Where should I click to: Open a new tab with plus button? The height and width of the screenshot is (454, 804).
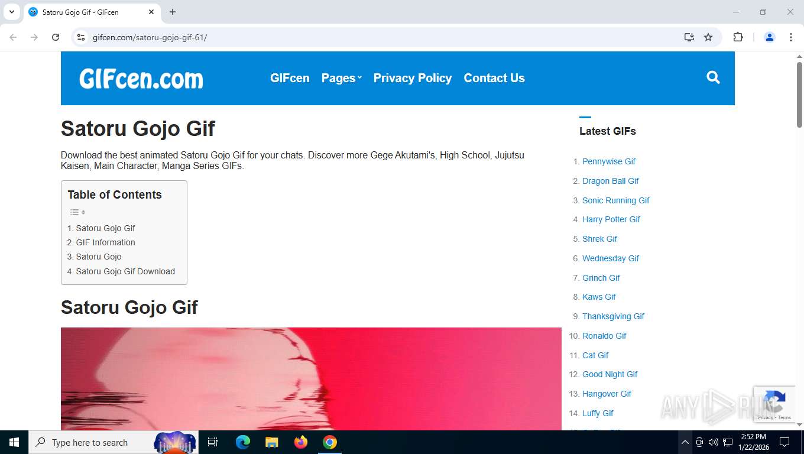[x=173, y=12]
